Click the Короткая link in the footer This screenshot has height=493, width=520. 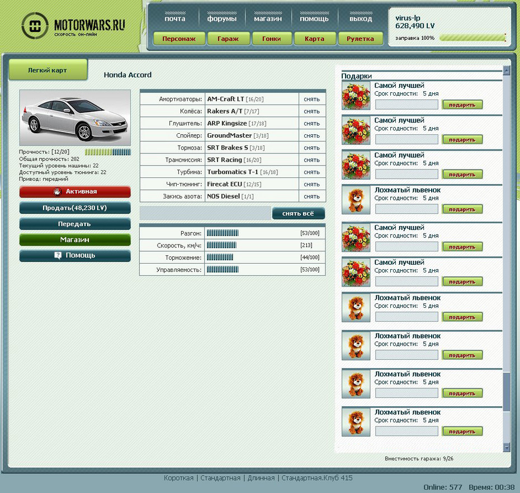(x=178, y=478)
